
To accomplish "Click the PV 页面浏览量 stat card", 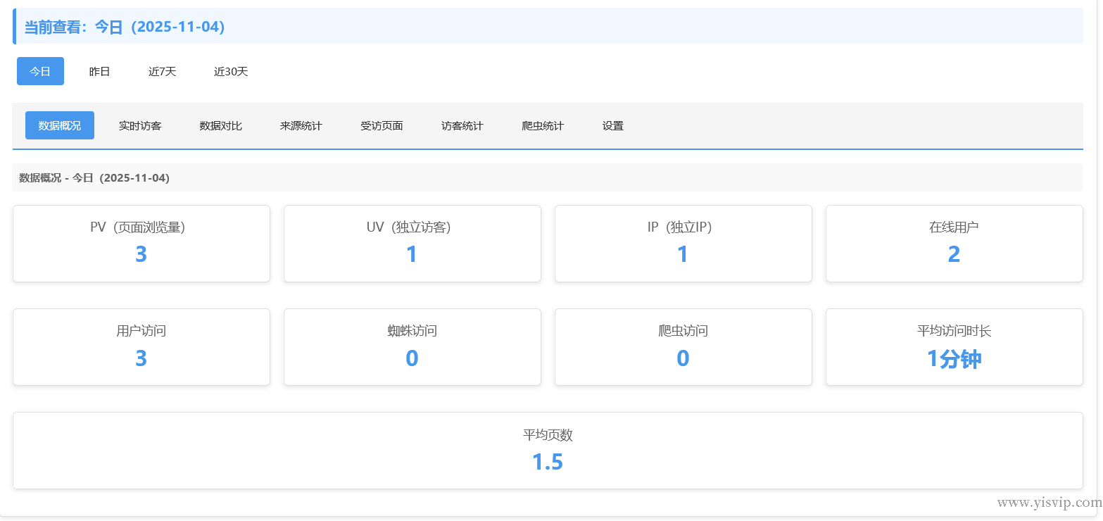I will (x=141, y=243).
